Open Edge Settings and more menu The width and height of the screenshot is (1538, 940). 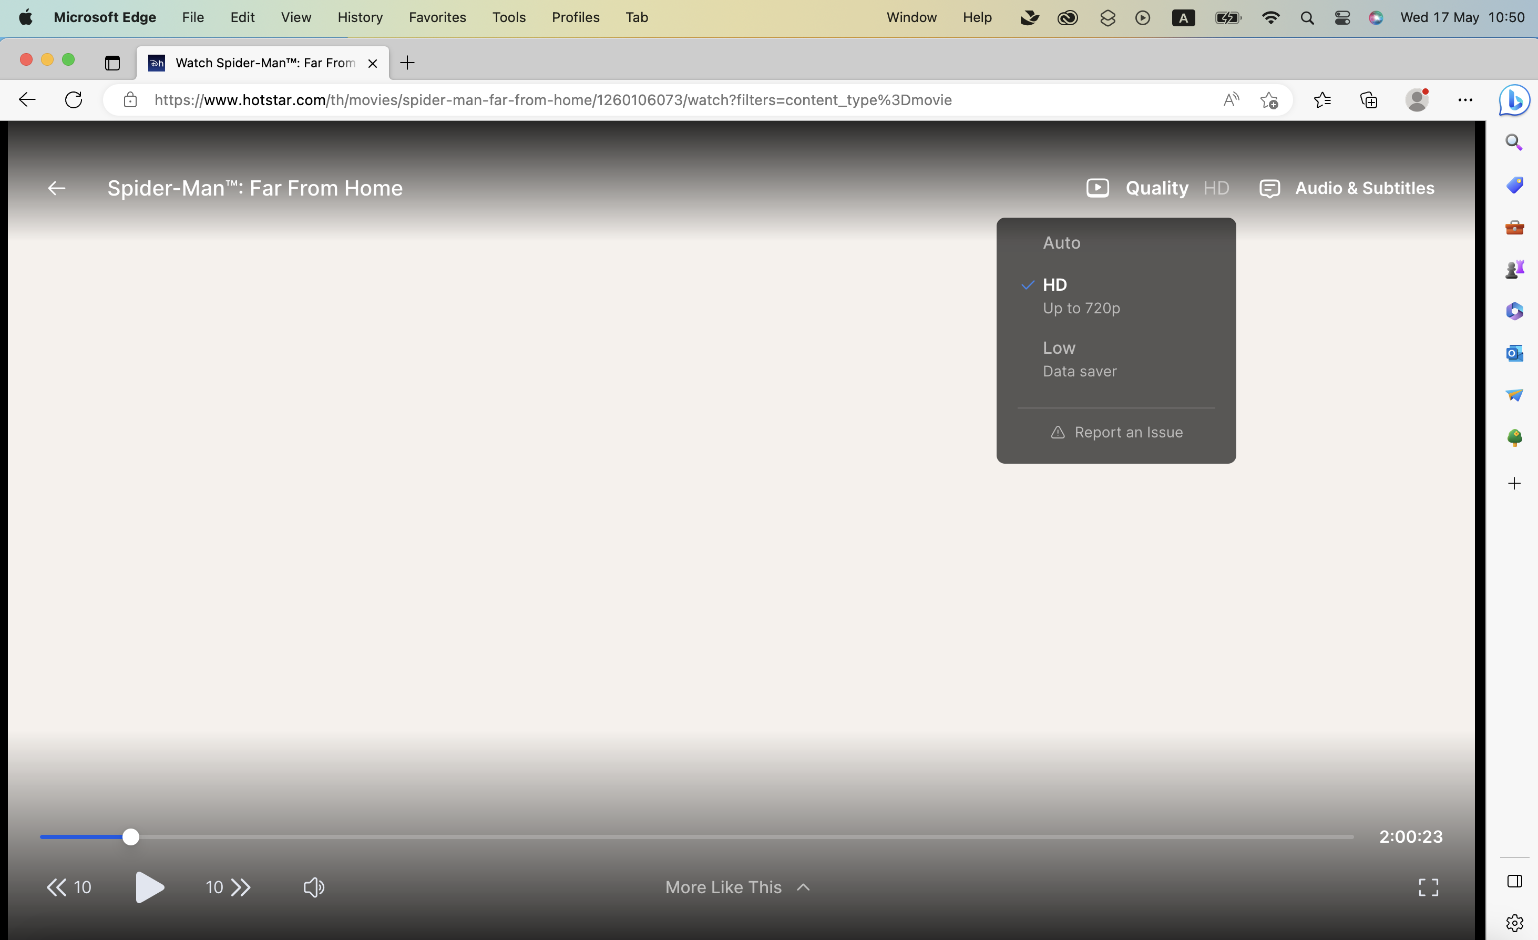(x=1465, y=100)
